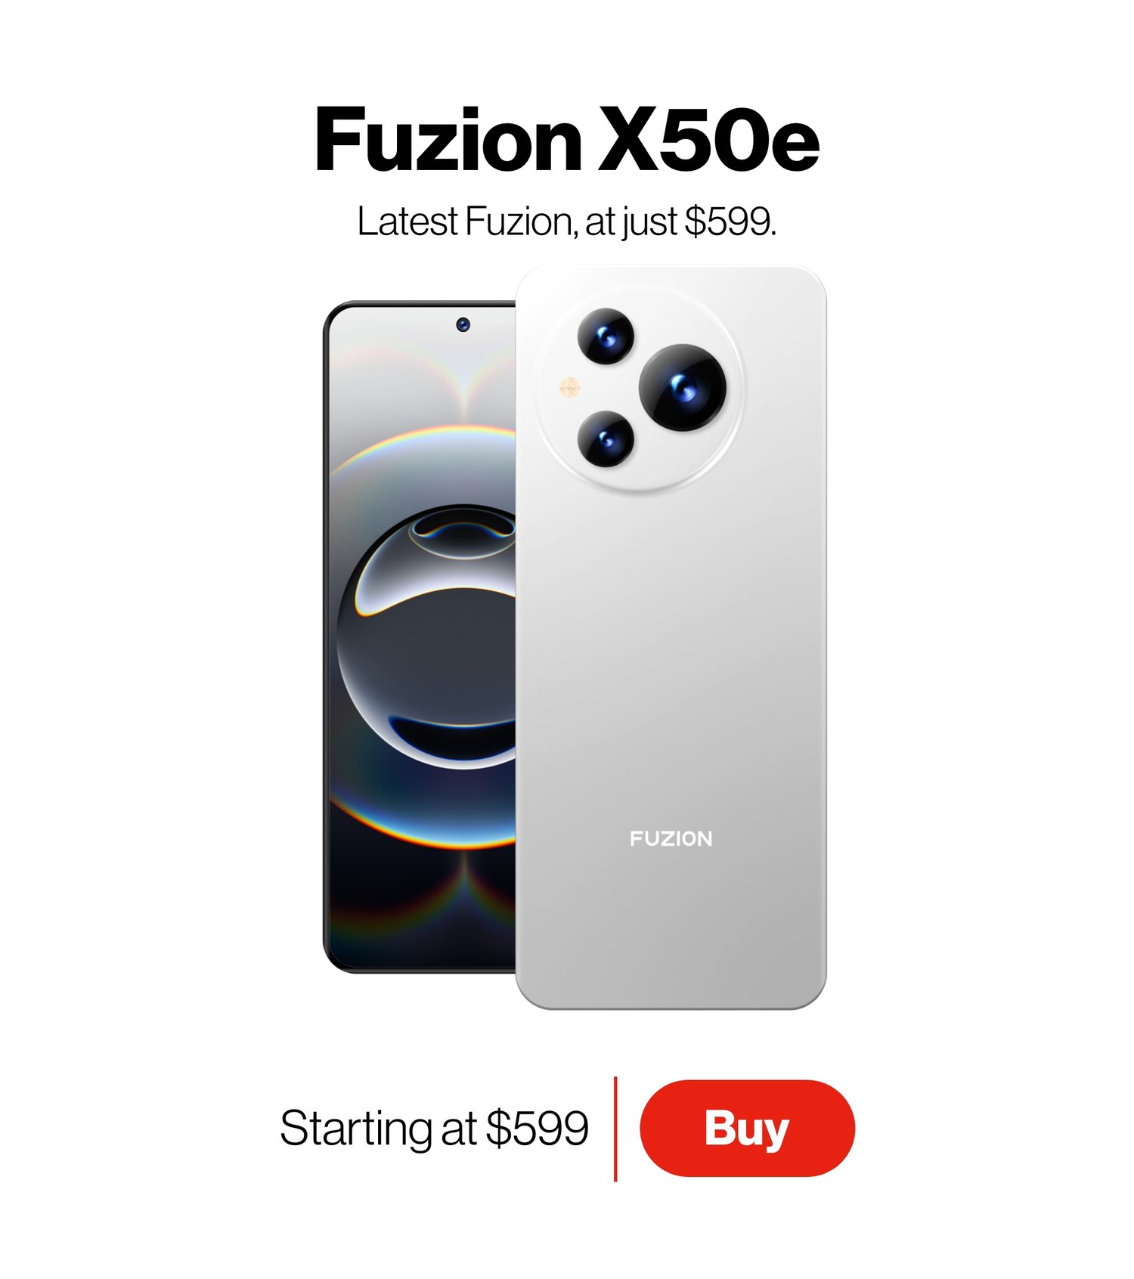The width and height of the screenshot is (1134, 1279).
Task: Click the top small rear camera lens
Action: click(606, 336)
